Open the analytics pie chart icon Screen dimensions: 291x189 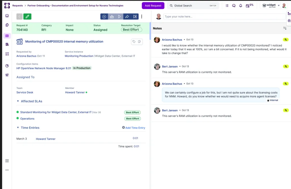(7, 66)
